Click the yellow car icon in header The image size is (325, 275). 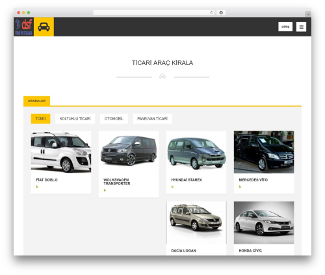click(44, 27)
